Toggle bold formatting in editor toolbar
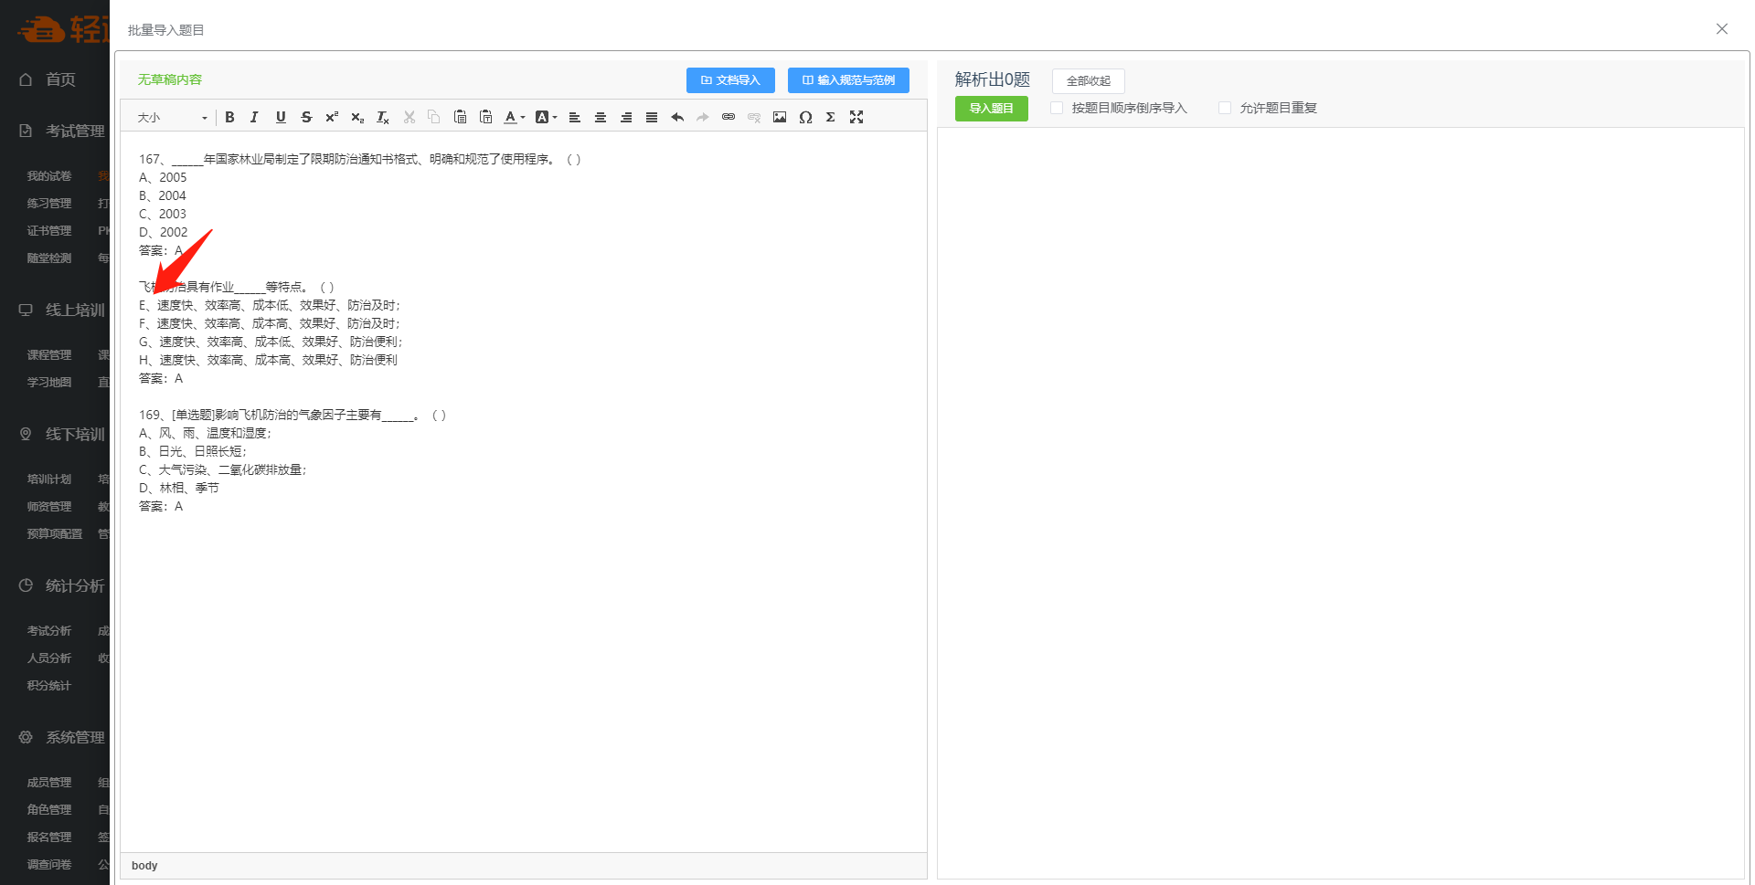 [x=229, y=117]
